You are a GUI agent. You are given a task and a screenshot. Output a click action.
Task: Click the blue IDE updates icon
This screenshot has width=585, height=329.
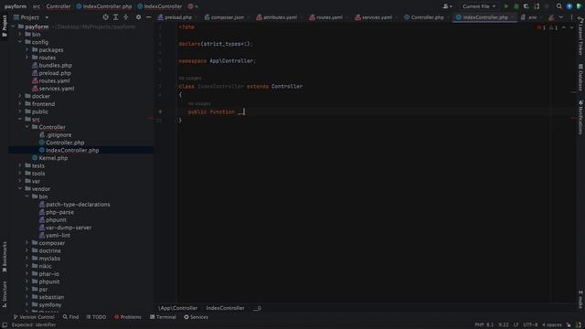click(569, 6)
